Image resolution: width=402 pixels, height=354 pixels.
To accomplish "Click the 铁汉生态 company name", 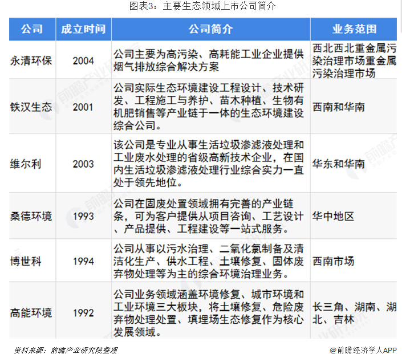I will [x=31, y=107].
